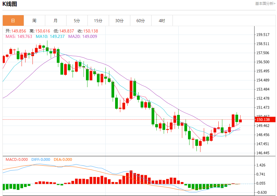The image size is (277, 196).
Task: Click the 158.511 price axis label
Action: (x=263, y=44)
